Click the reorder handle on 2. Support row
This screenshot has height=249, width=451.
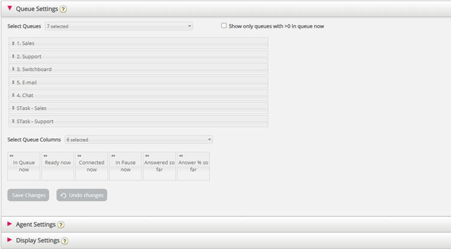point(13,56)
